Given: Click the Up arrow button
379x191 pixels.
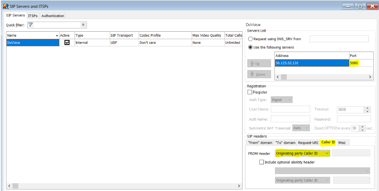Looking at the screenshot, I should tap(259, 63).
